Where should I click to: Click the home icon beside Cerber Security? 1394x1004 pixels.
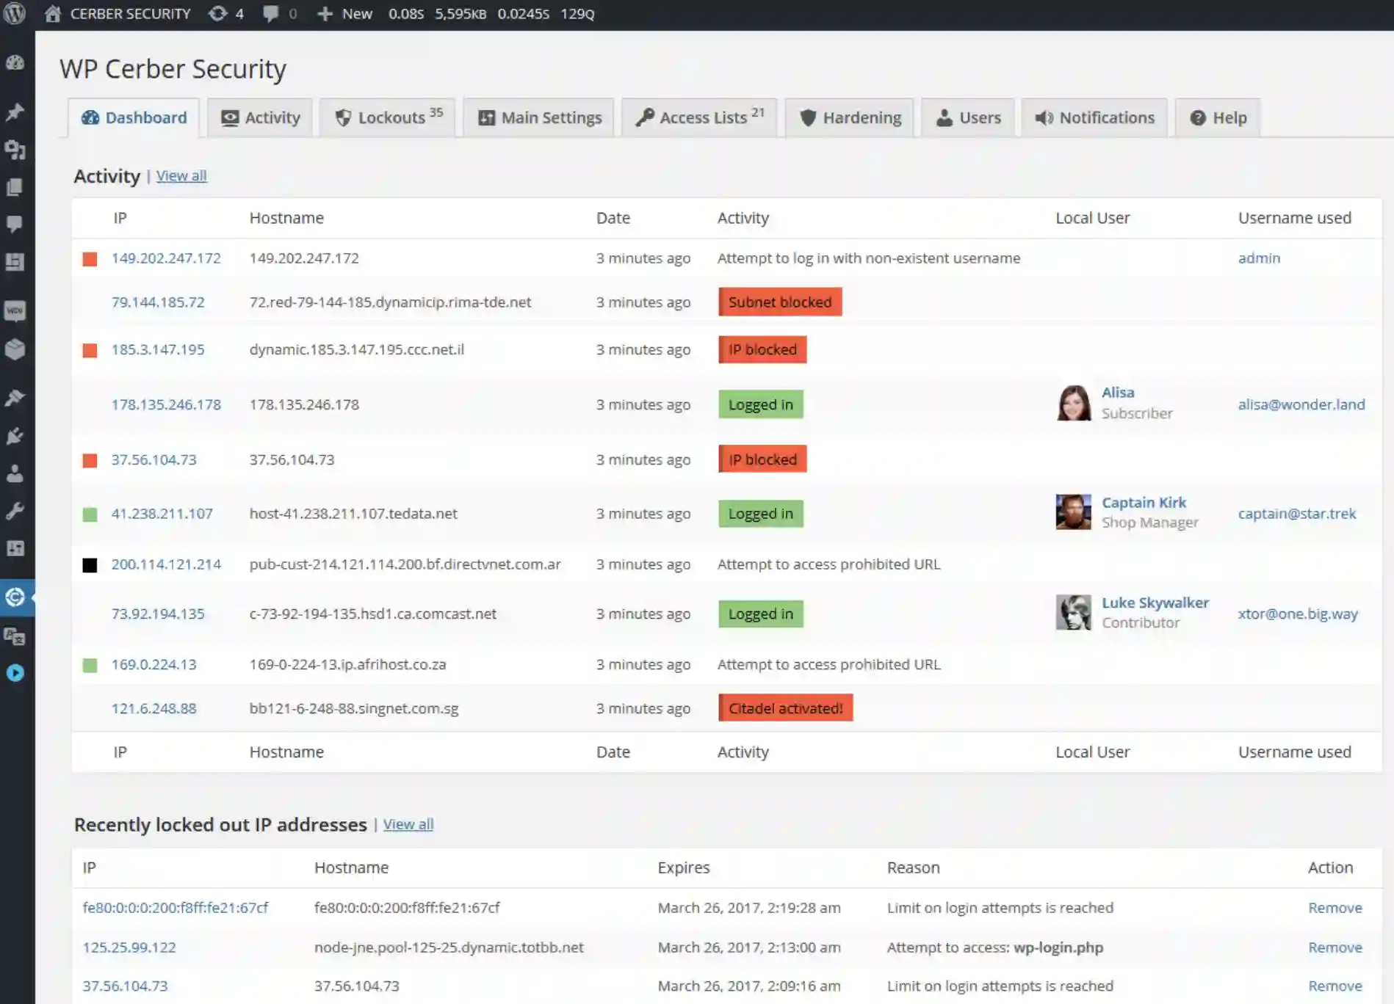52,13
